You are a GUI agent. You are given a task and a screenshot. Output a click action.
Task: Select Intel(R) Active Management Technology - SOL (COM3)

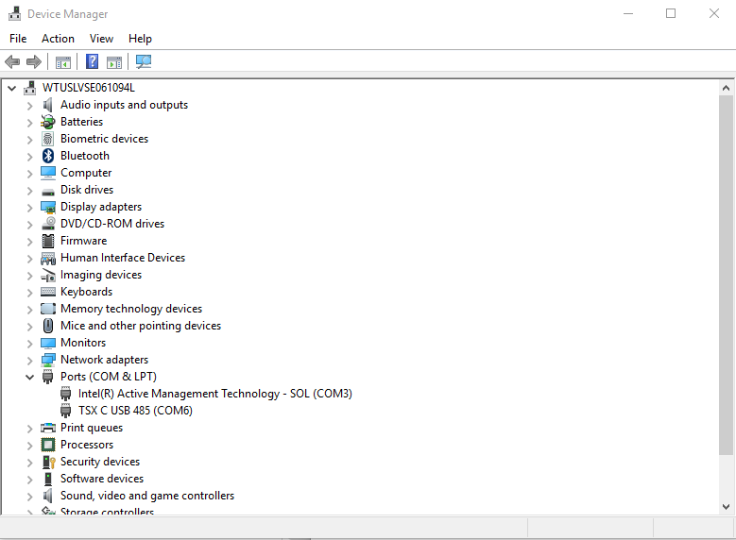tap(215, 394)
